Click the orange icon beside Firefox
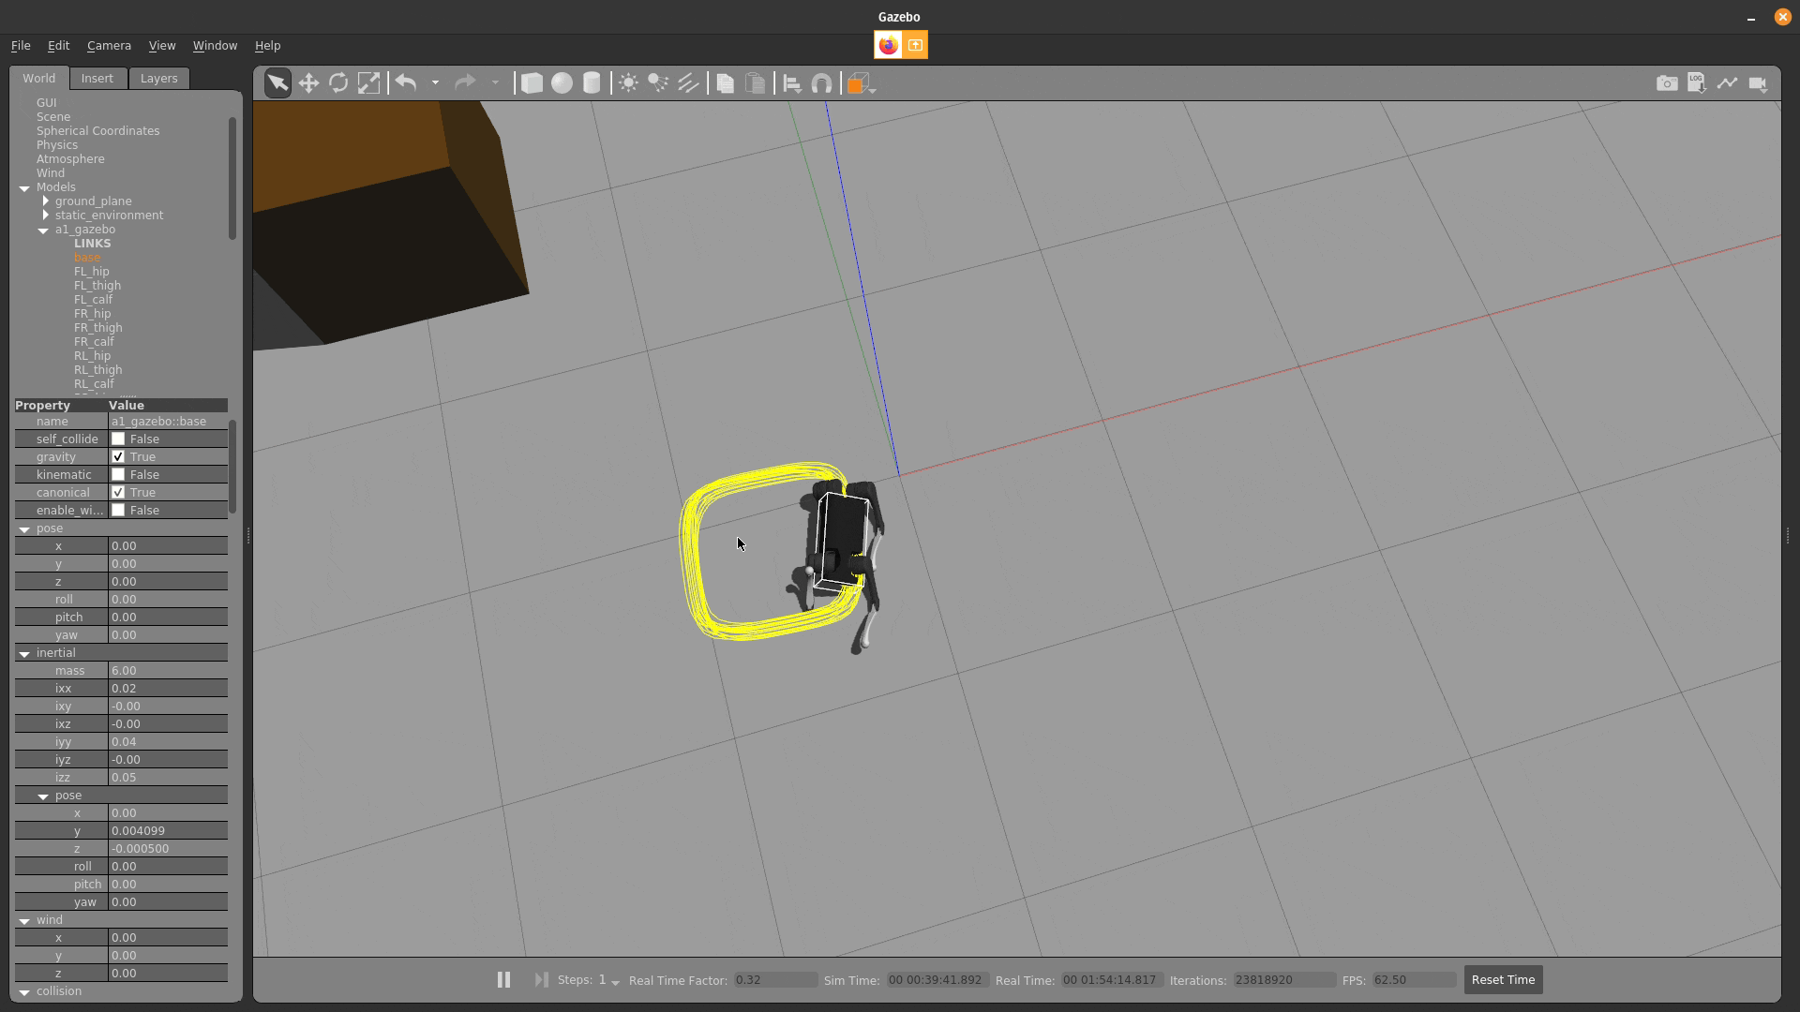The image size is (1800, 1012). pos(915,45)
